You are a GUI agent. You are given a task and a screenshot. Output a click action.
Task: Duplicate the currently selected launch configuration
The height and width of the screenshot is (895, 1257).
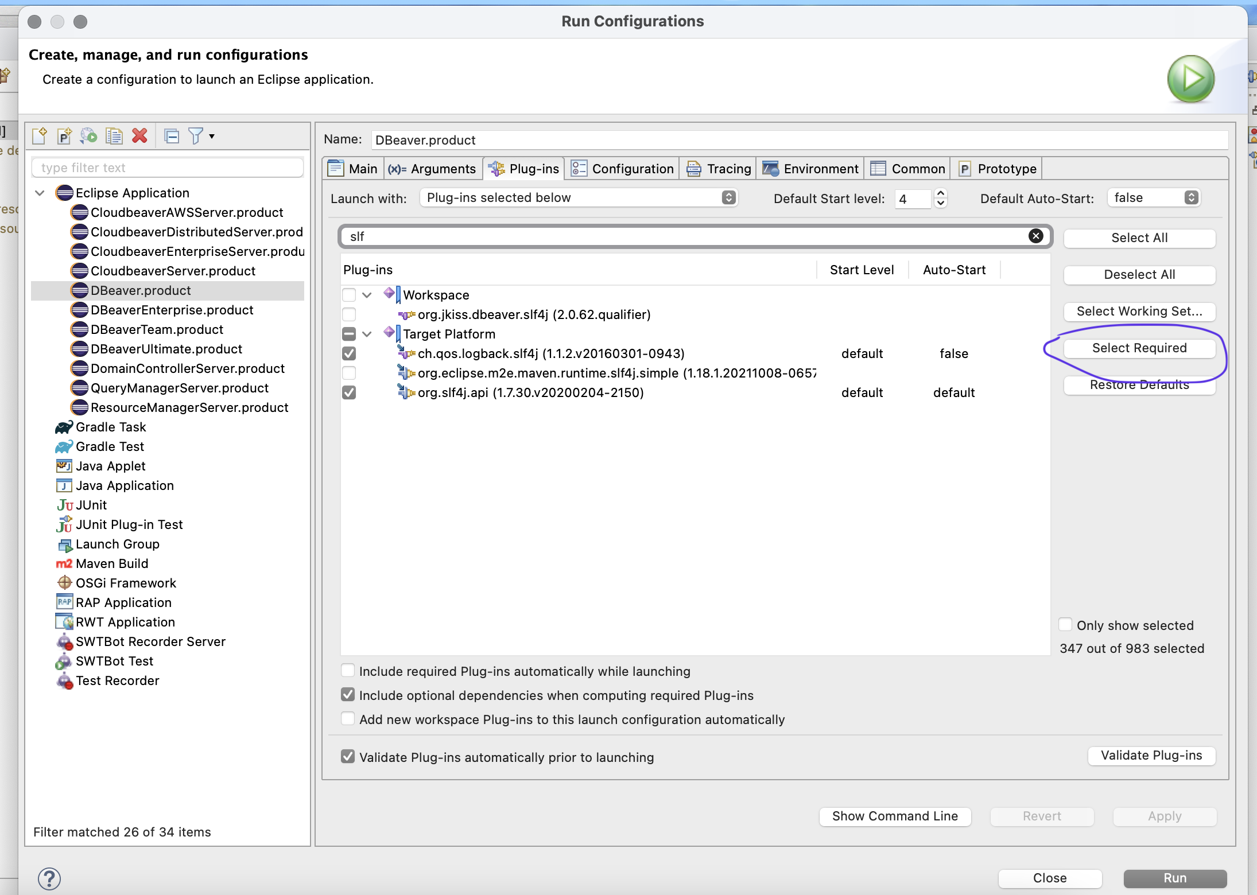tap(114, 135)
